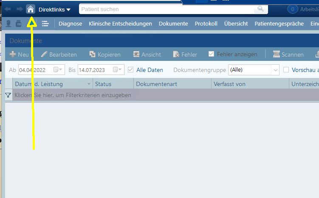Screen dimensions: 319x198
Task: Expand the Dokumentengruppe combo box
Action: pyautogui.click(x=276, y=70)
